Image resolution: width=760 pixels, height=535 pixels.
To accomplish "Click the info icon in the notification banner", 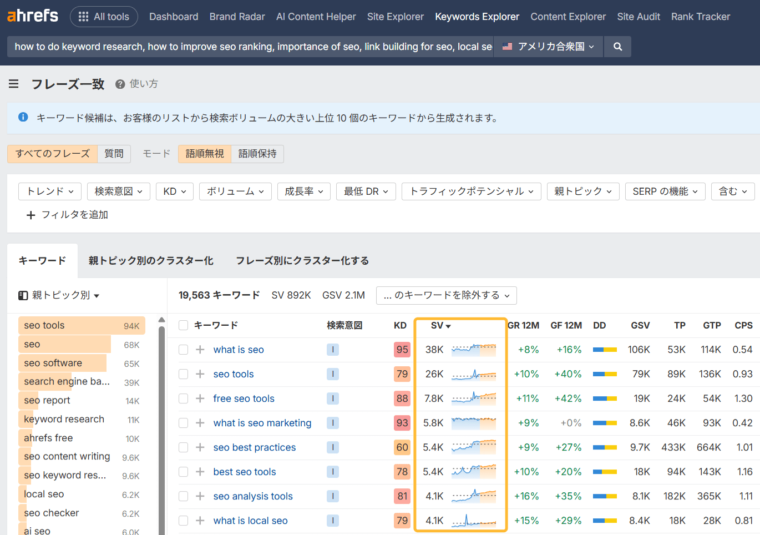I will coord(22,118).
